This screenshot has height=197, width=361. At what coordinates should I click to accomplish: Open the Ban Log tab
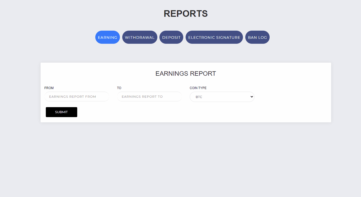[257, 37]
